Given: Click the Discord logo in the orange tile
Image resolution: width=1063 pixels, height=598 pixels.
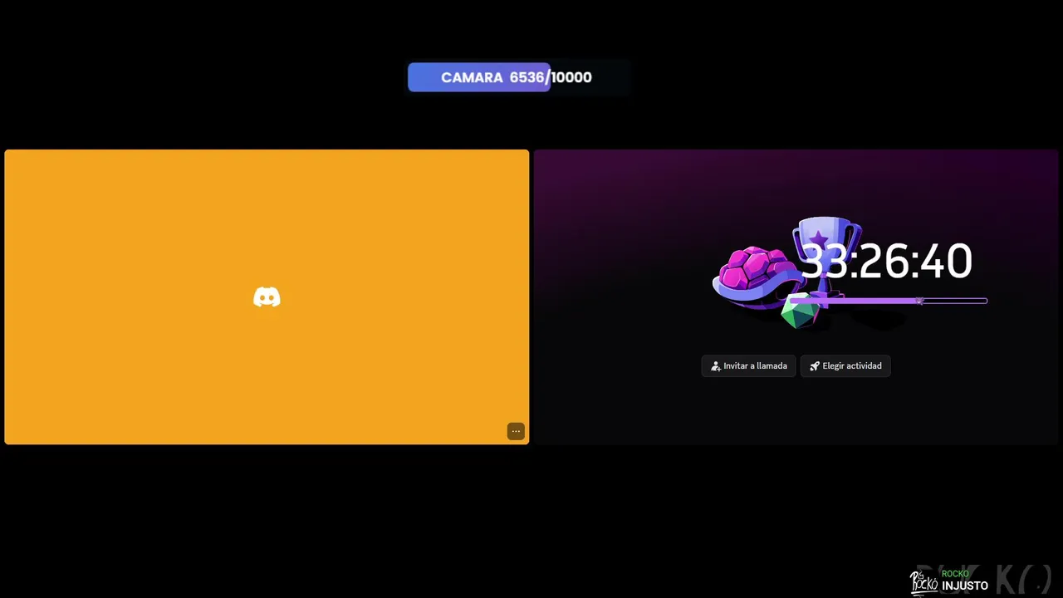Looking at the screenshot, I should coord(267,297).
